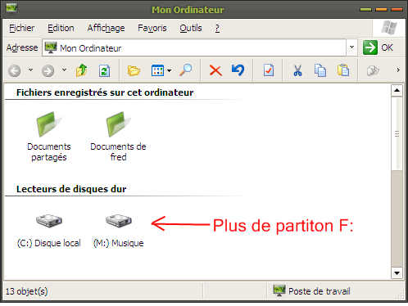The height and width of the screenshot is (306, 408).
Task: Open Search with the magnifier icon
Action: (186, 70)
